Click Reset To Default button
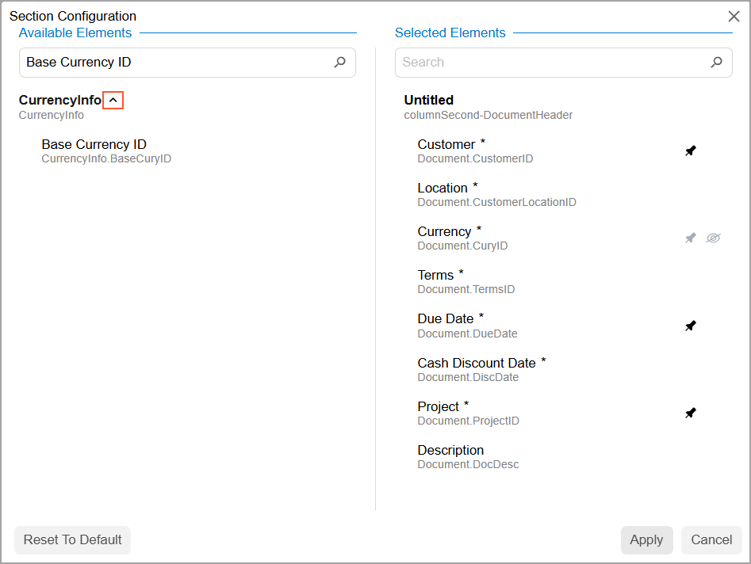751x564 pixels. (x=72, y=539)
